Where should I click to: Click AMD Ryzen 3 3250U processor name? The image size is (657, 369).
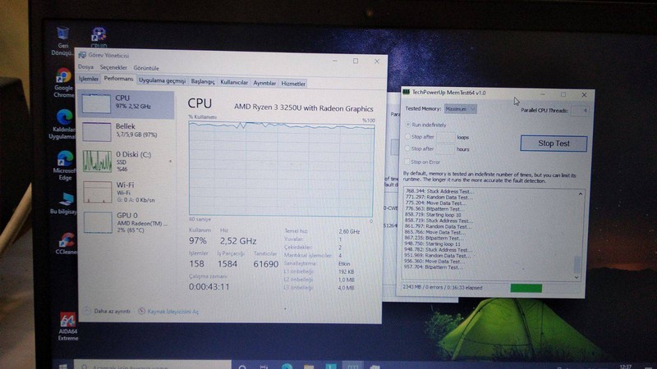(x=303, y=108)
